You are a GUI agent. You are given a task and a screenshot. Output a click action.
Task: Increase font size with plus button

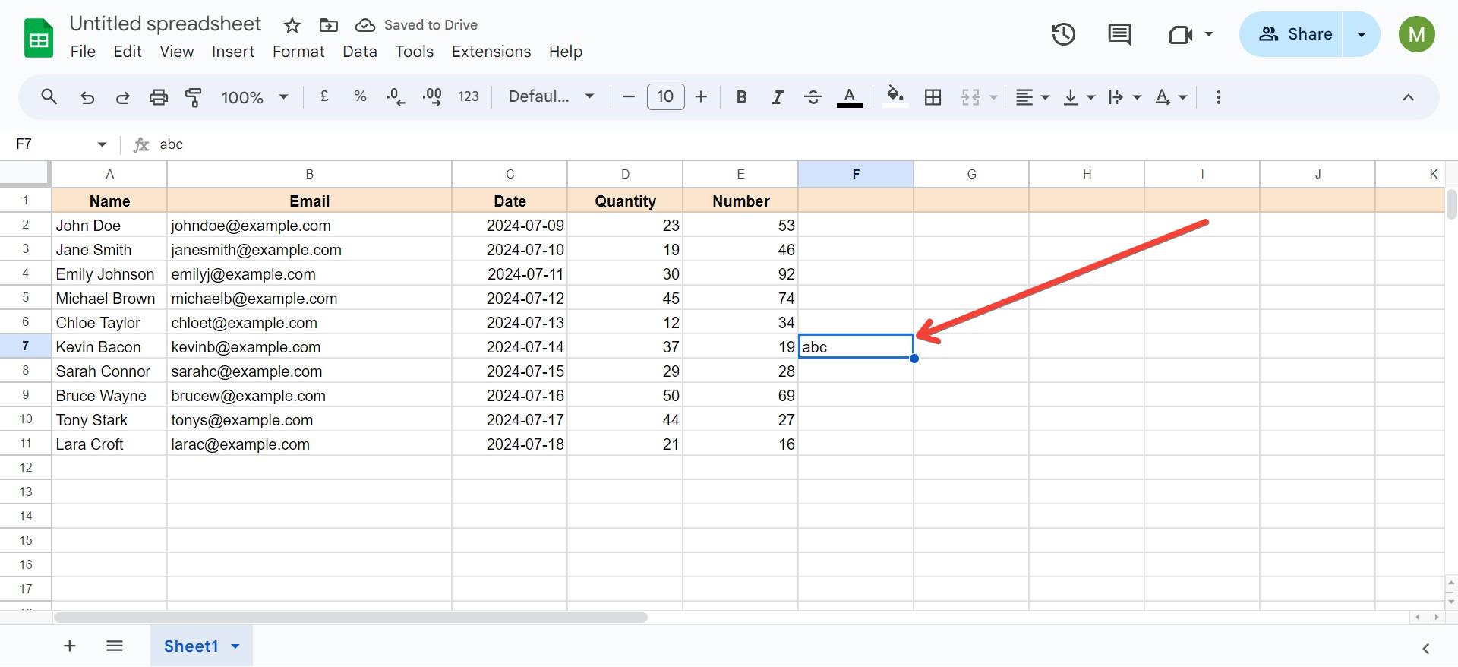click(x=701, y=96)
